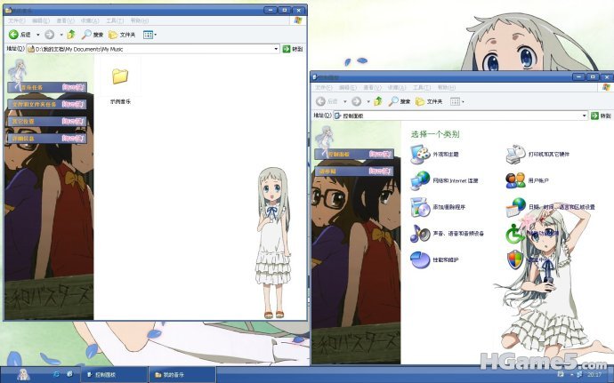Image resolution: width=614 pixels, height=383 pixels.
Task: Open 用户帐户 user accounts icon
Action: [x=515, y=180]
